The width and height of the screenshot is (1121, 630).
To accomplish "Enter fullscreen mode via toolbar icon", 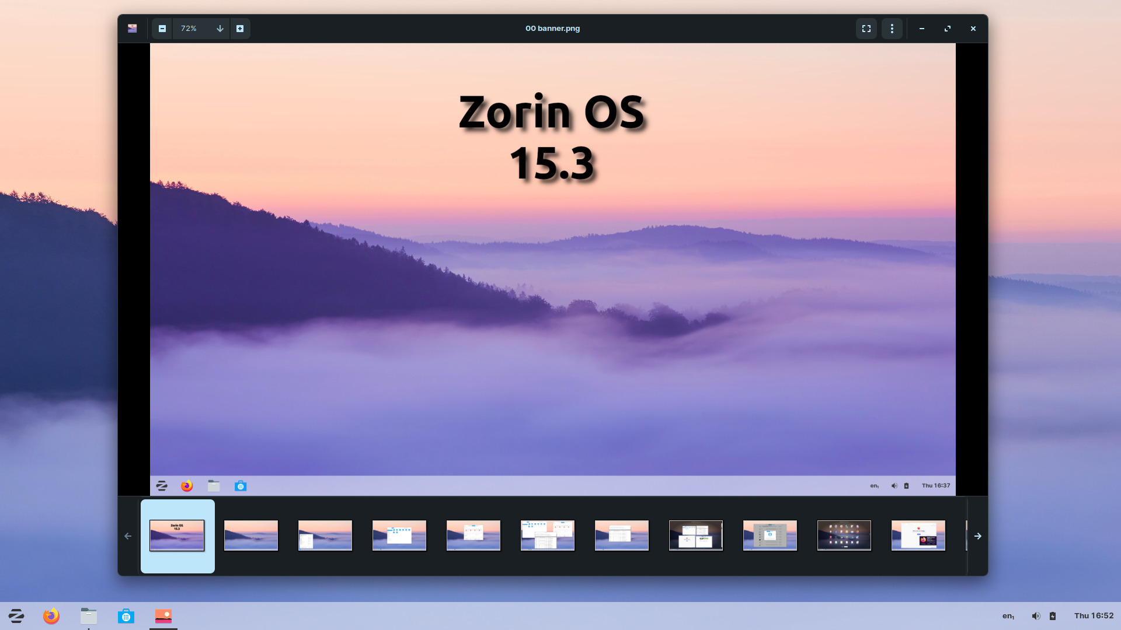I will (x=866, y=29).
